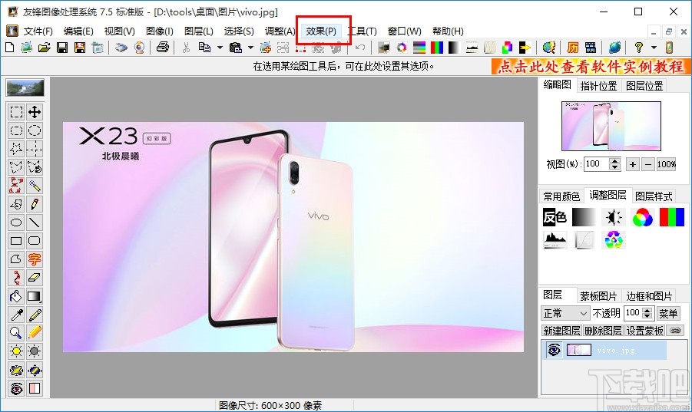Image resolution: width=692 pixels, height=412 pixels.
Task: Click the 设置蒙板 button
Action: click(645, 331)
